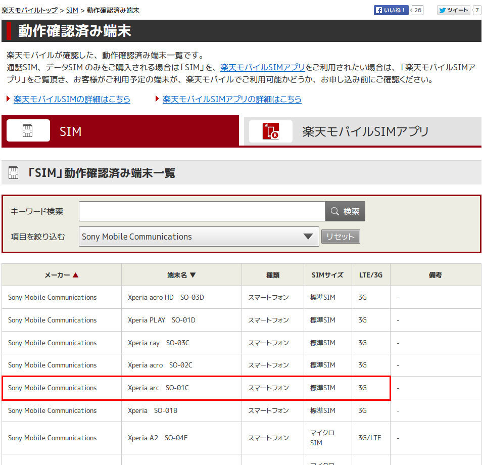Open the 楽天モバイルトップ breadcrumb link

pos(29,10)
